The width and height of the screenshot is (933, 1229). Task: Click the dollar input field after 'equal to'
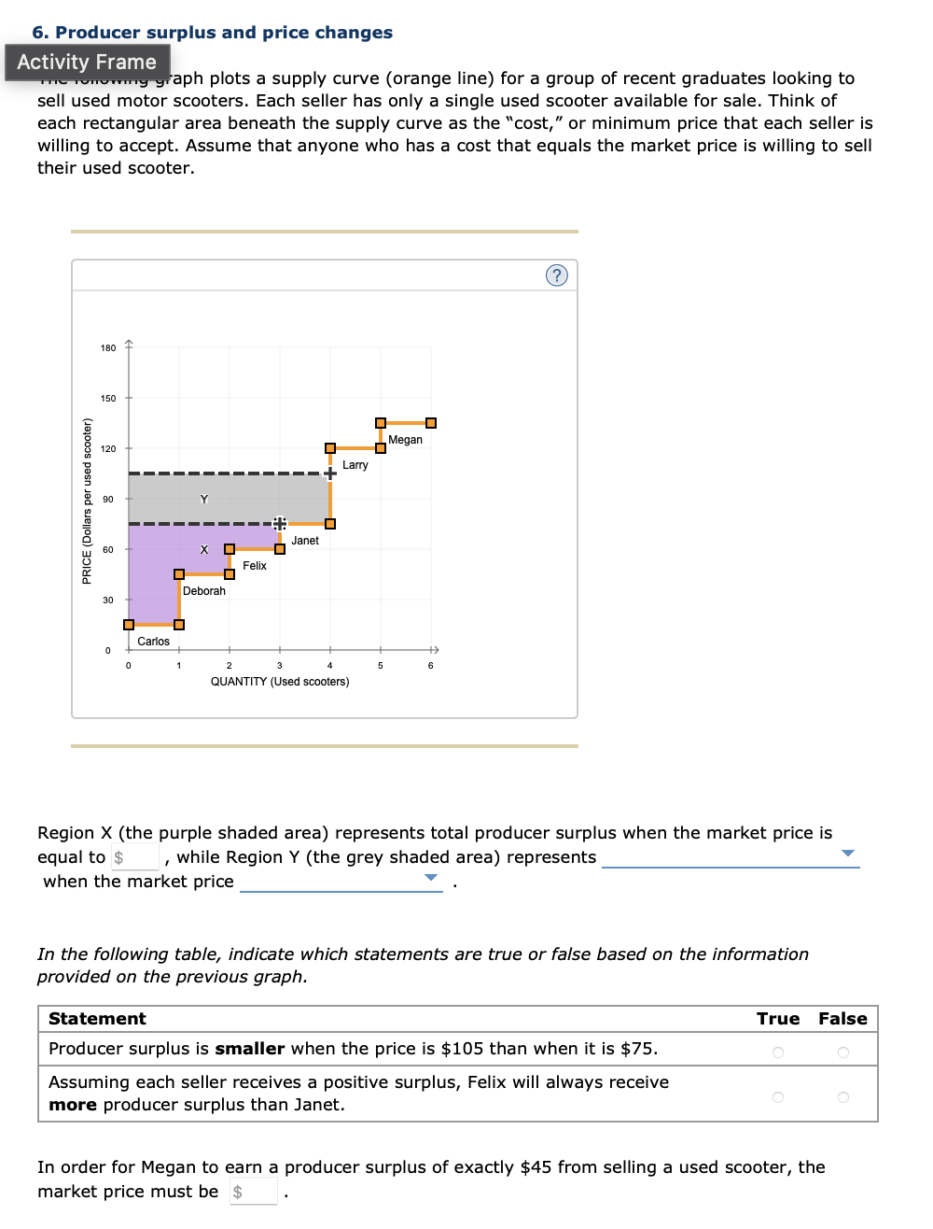pyautogui.click(x=134, y=855)
